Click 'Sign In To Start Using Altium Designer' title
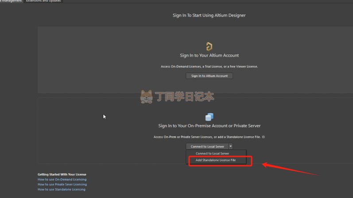This screenshot has height=198, width=353. coord(209,15)
